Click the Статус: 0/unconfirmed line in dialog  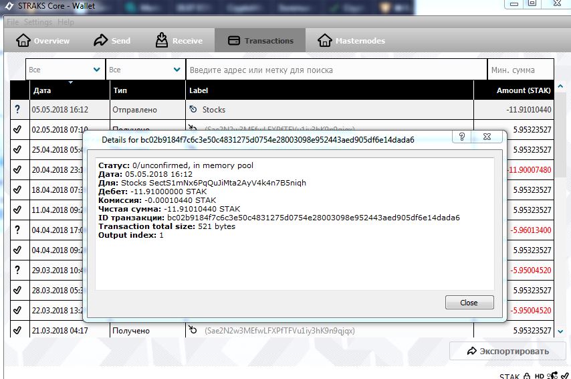pyautogui.click(x=176, y=165)
